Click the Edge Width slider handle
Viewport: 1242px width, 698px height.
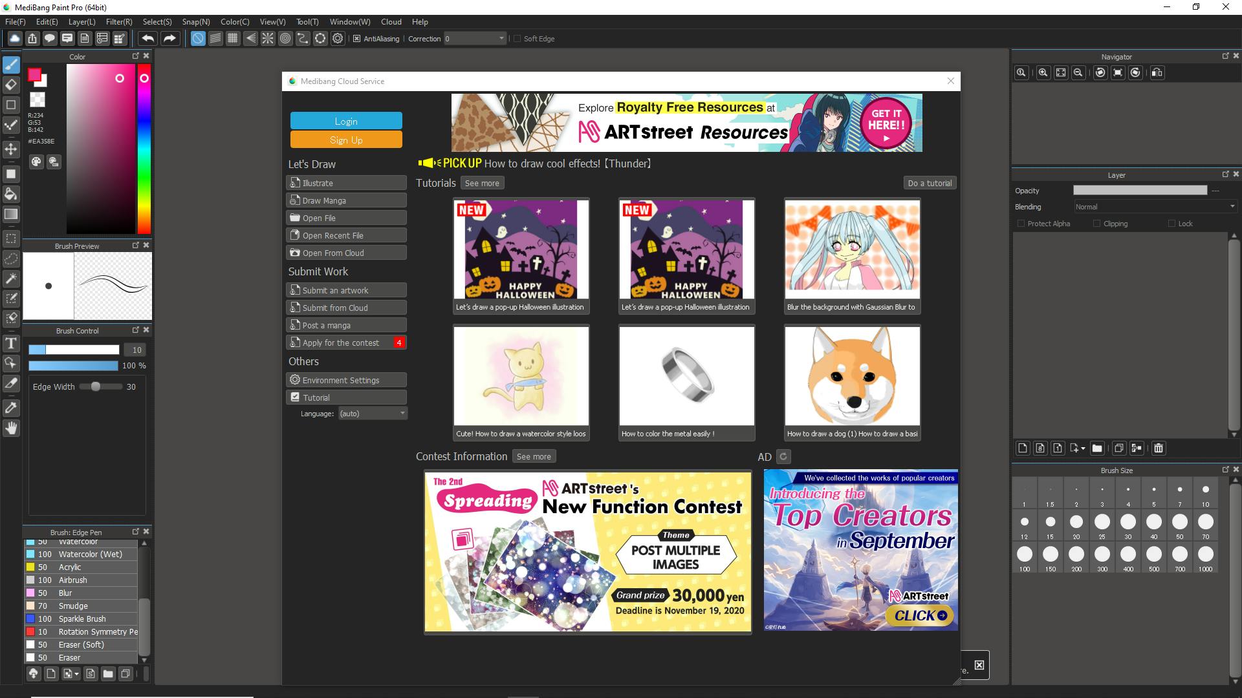point(96,386)
